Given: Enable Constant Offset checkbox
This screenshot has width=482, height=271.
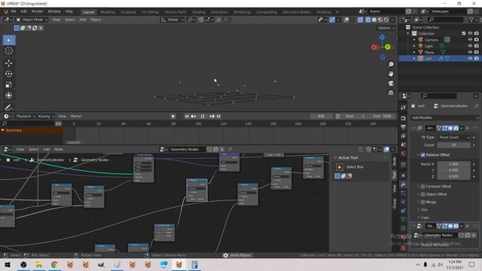Looking at the screenshot, I should pos(423,187).
